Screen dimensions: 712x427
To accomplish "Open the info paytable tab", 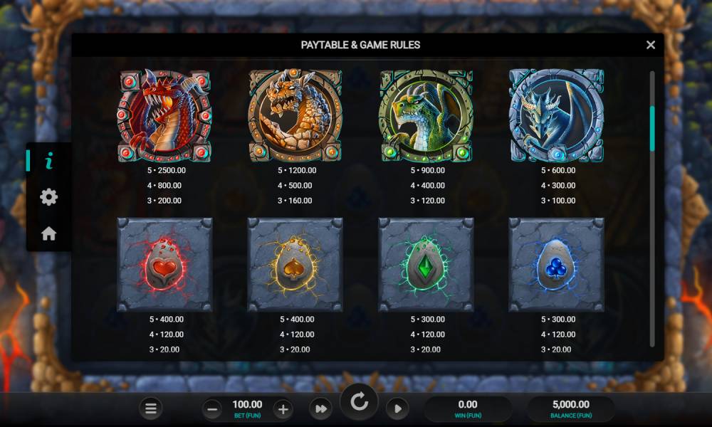I will [49, 161].
